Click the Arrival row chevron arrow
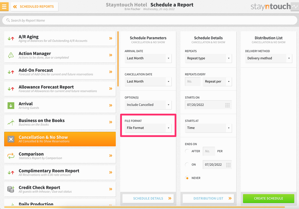 (110, 105)
